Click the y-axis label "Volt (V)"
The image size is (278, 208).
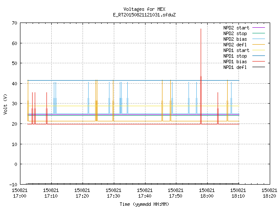[6, 104]
